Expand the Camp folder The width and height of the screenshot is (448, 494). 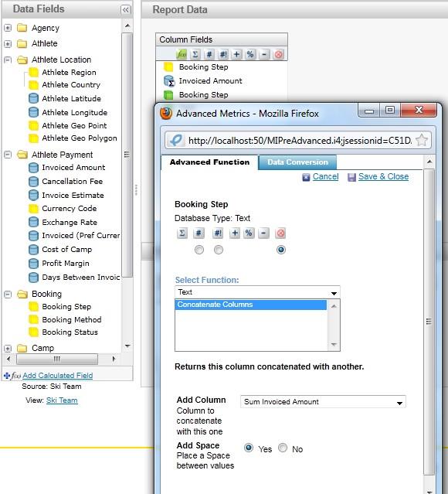[8, 348]
